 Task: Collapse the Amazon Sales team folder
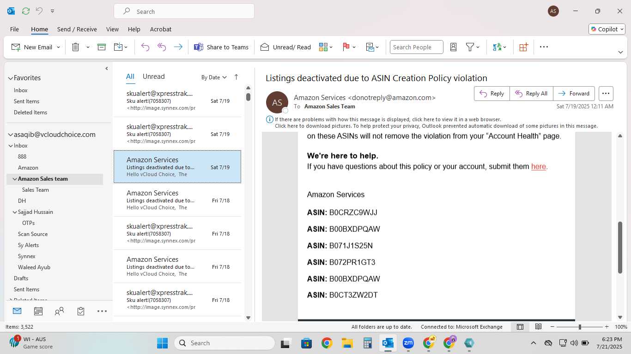click(15, 179)
